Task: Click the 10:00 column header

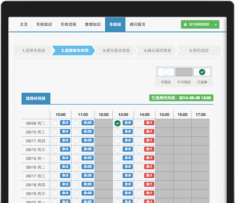Action: pos(60,115)
